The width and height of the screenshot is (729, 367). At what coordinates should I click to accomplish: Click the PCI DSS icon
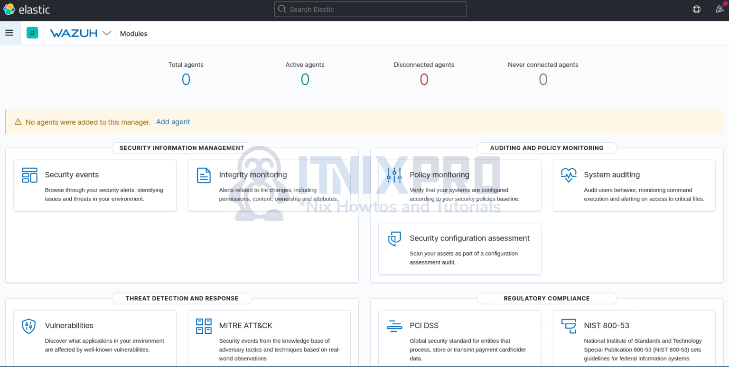[x=394, y=326]
